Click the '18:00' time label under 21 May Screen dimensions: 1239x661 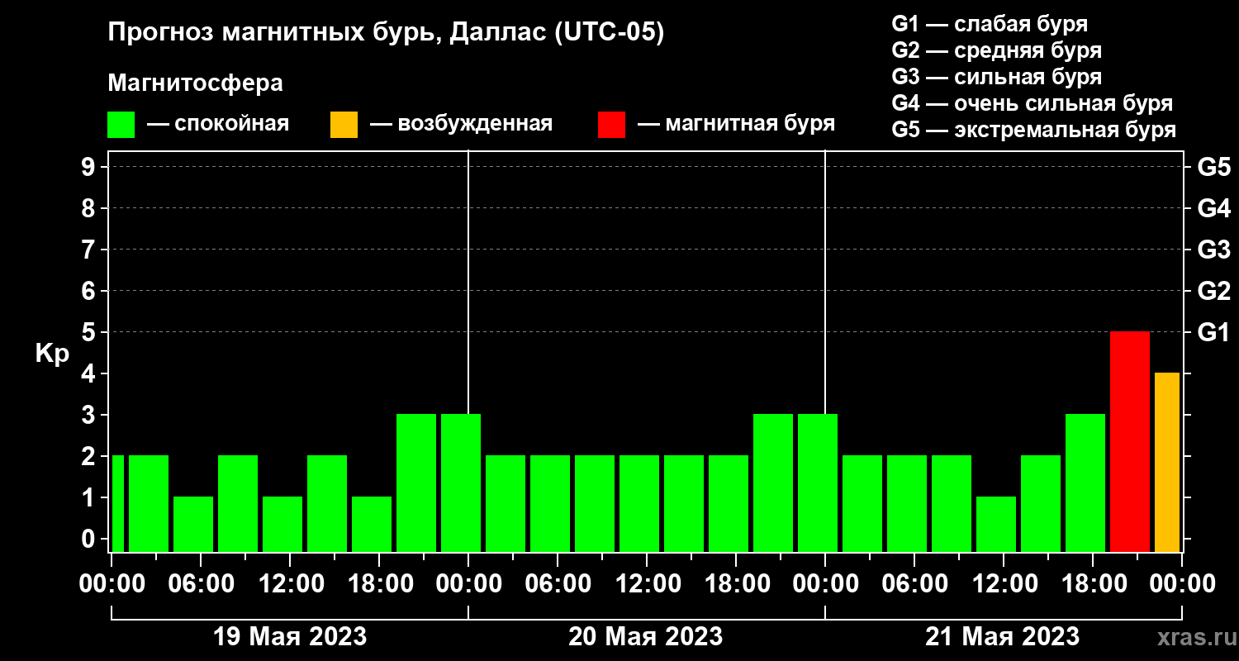click(1093, 584)
